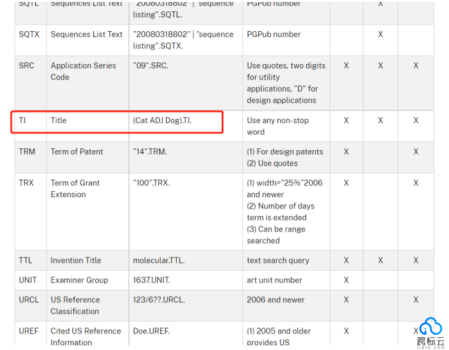Click the last X mark in URCL row
This screenshot has height=350, width=449.
(416, 300)
